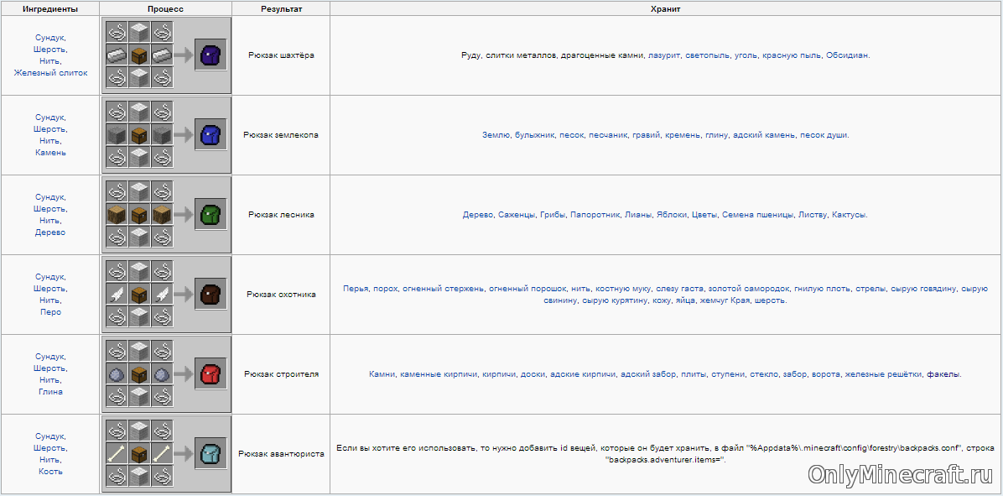Screen dimensions: 1003x496
Task: Open the "Обсидиан" link in miner's row
Action: pos(847,55)
